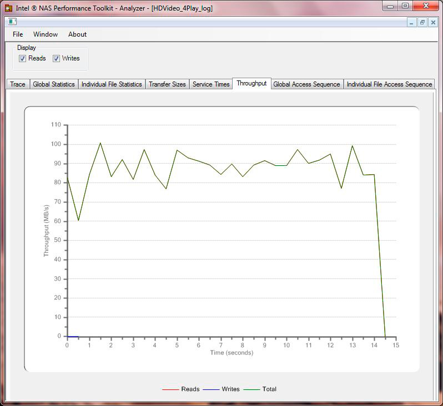Viewport: 443px width, 406px height.
Task: Restore down the inner child window
Action: [x=422, y=22]
